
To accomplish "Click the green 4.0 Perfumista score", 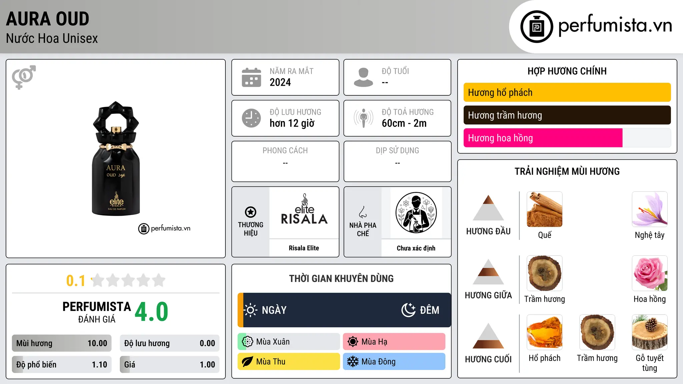I will [151, 312].
